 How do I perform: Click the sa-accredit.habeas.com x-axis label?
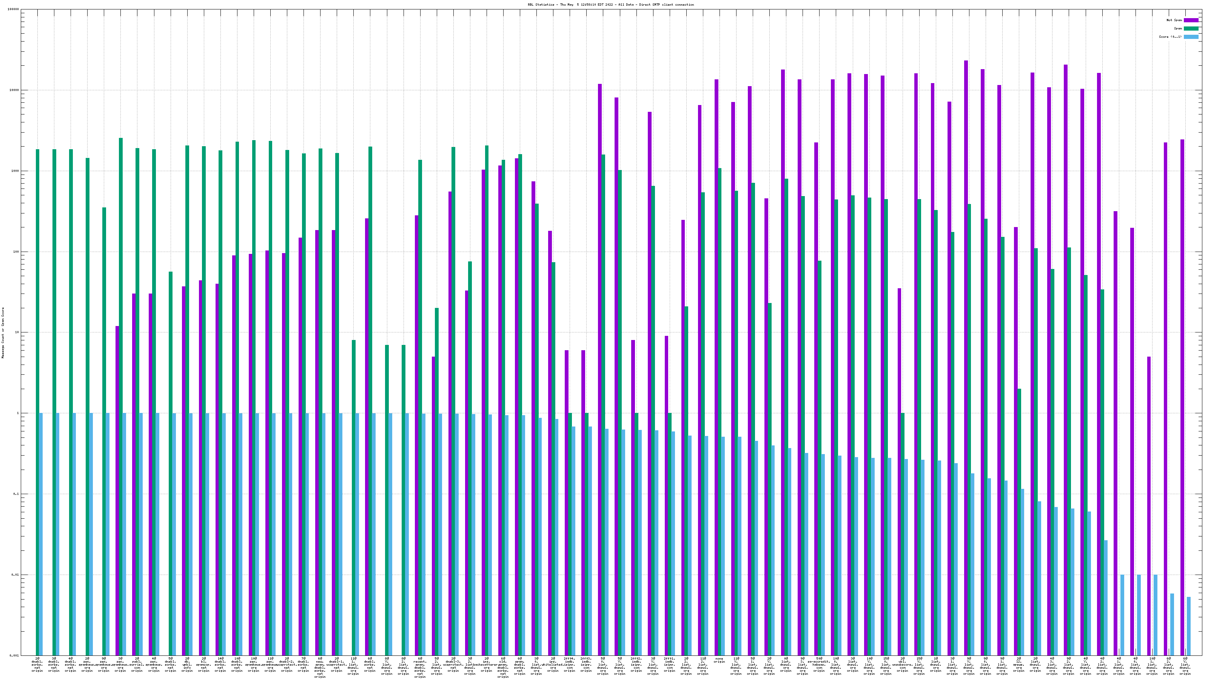coord(819,665)
